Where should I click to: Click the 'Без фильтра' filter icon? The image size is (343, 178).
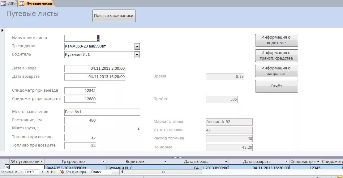[x=62, y=172]
